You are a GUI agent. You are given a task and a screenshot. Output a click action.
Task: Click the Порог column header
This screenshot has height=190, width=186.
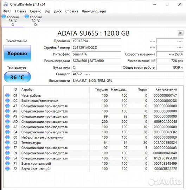coord(139,90)
